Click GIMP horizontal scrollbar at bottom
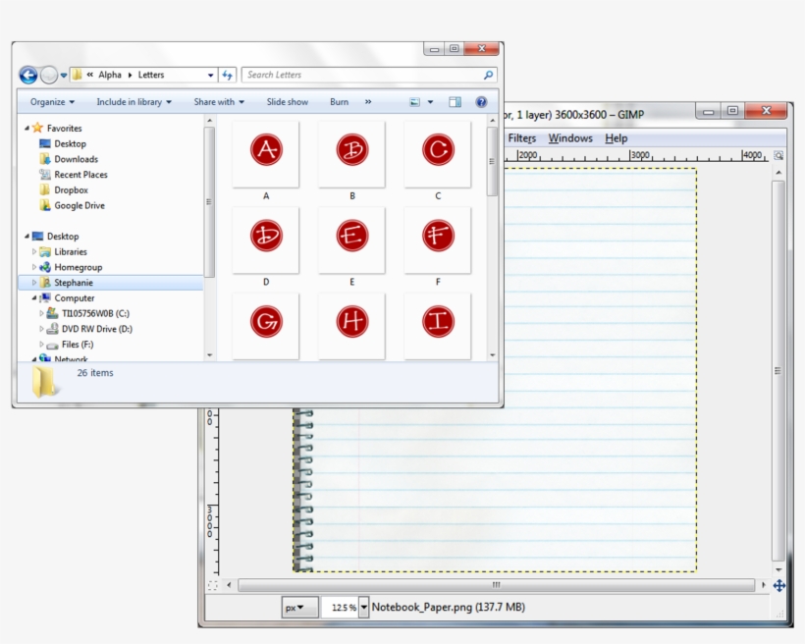This screenshot has height=644, width=805. (x=496, y=585)
